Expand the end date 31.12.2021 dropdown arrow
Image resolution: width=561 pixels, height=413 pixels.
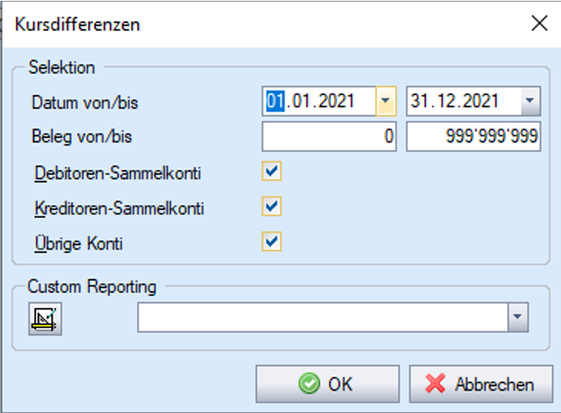click(x=530, y=102)
